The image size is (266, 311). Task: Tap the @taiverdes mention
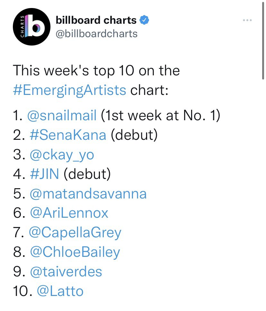66,272
